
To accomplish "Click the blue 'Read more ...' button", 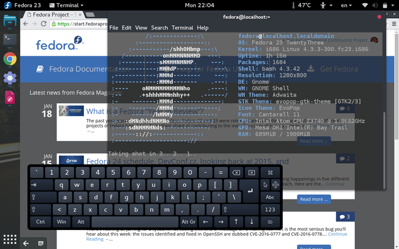I will (x=312, y=199).
